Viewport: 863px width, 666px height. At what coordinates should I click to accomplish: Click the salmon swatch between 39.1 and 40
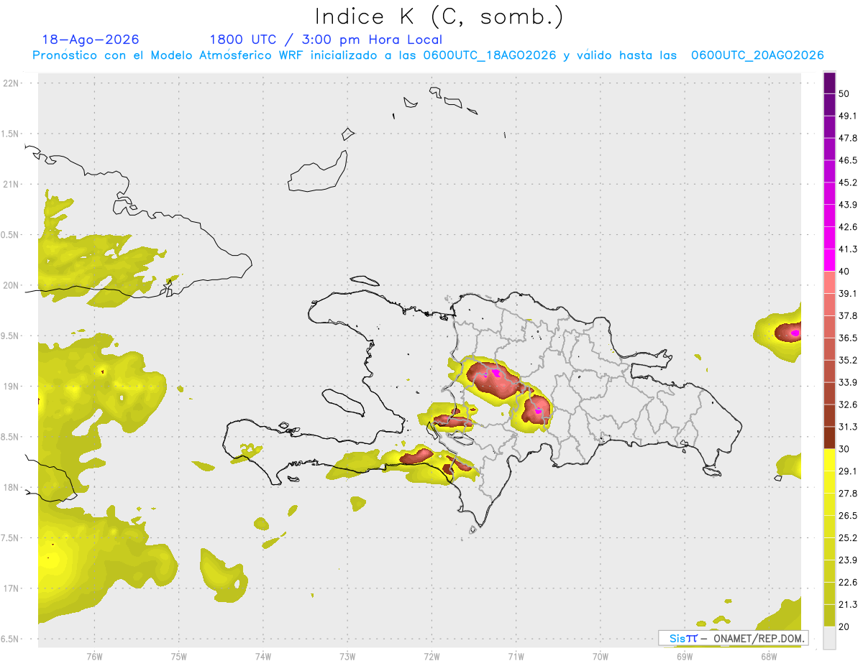[829, 282]
